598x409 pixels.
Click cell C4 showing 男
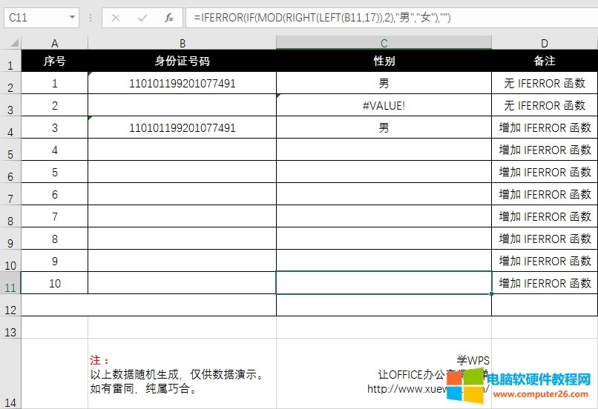[x=384, y=127]
